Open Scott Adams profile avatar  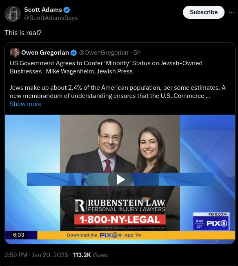click(x=13, y=14)
